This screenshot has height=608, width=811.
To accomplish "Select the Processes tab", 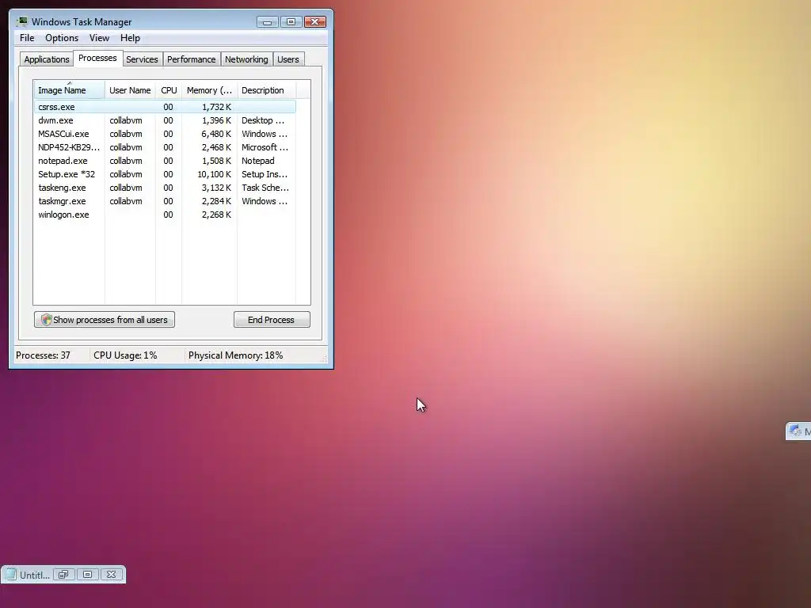I will 97,59.
